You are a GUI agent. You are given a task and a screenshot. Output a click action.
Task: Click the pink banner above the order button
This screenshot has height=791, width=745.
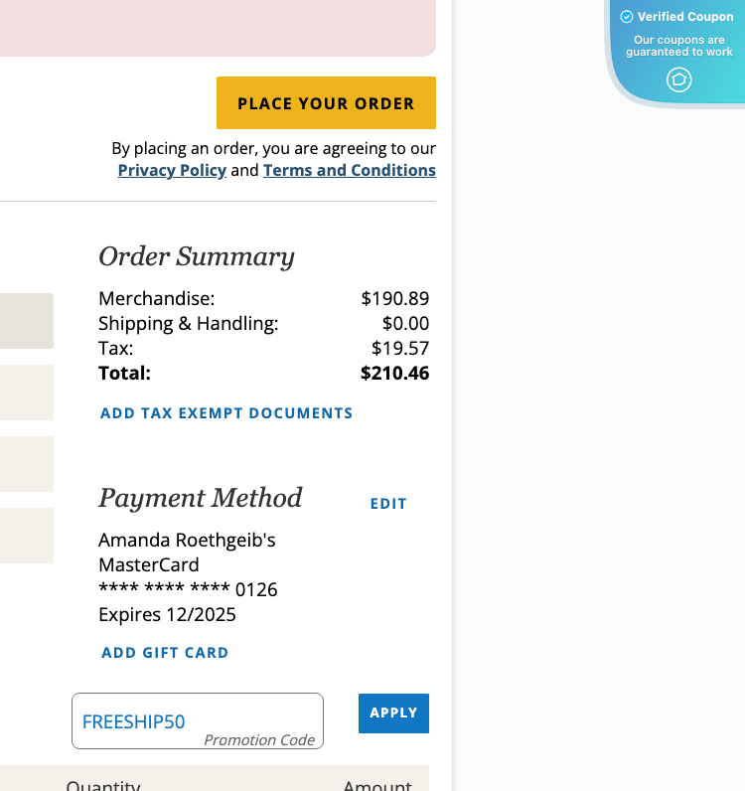(x=218, y=28)
